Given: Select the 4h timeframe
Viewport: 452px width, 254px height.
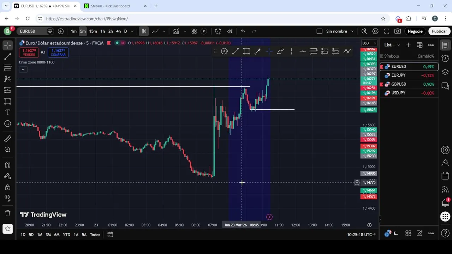Looking at the screenshot, I should (118, 31).
